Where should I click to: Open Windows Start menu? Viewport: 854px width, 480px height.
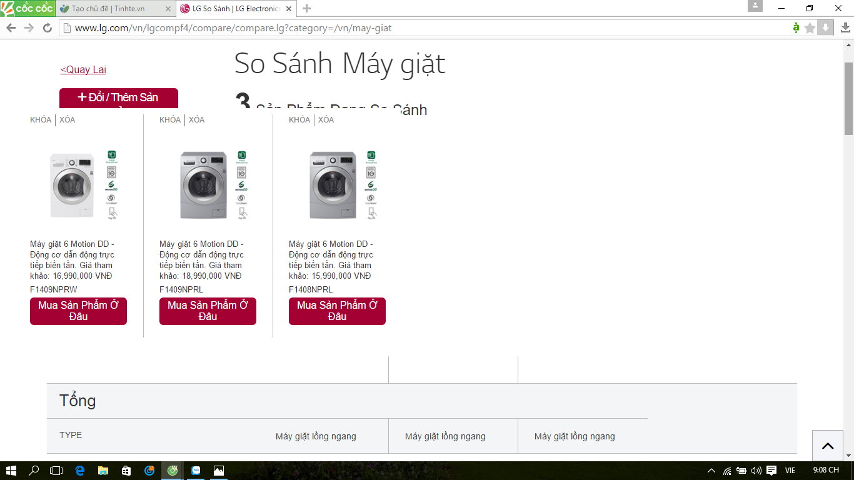(11, 471)
